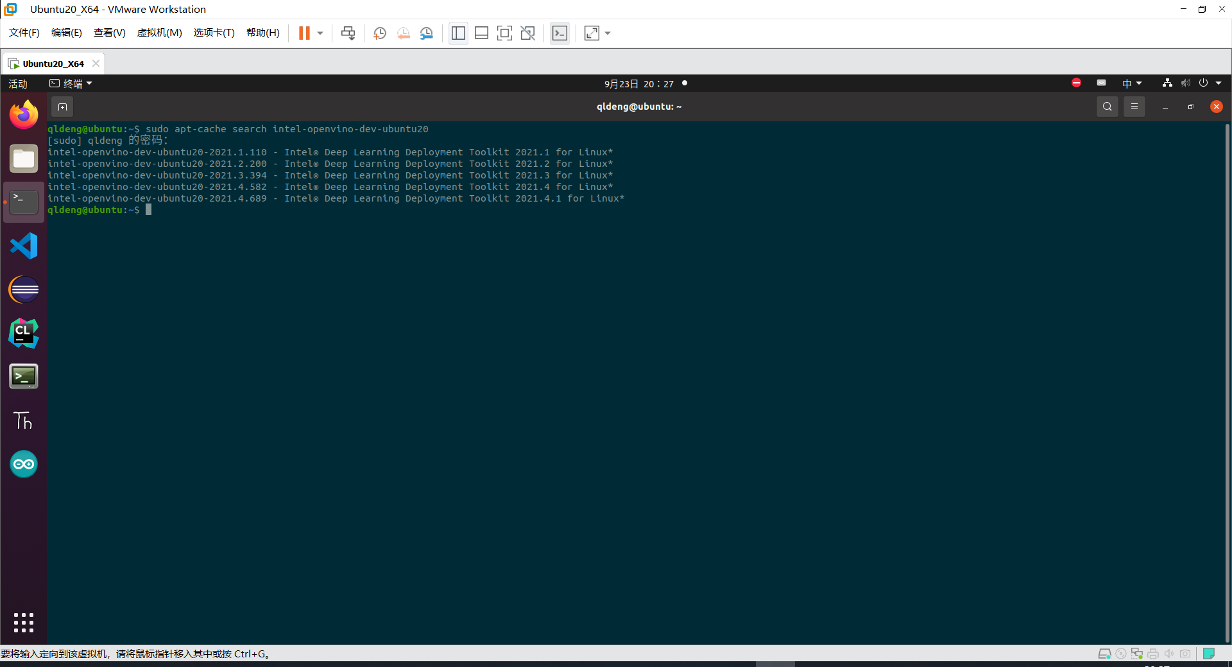The height and width of the screenshot is (667, 1232).
Task: Click the intel-openvino-dev-ubuntu20-2021.1.110 line
Action: point(330,152)
